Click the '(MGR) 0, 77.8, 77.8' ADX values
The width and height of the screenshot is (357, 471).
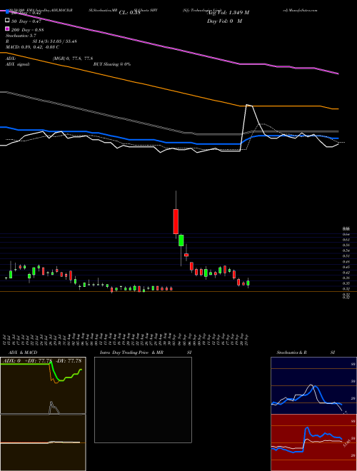tap(73, 59)
